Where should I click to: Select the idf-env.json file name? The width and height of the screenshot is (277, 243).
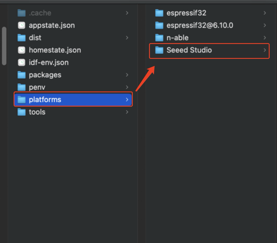pos(49,62)
